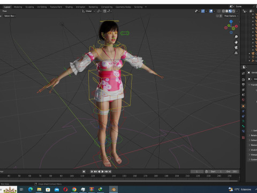Expand the Collections panel in properties

[253, 140]
